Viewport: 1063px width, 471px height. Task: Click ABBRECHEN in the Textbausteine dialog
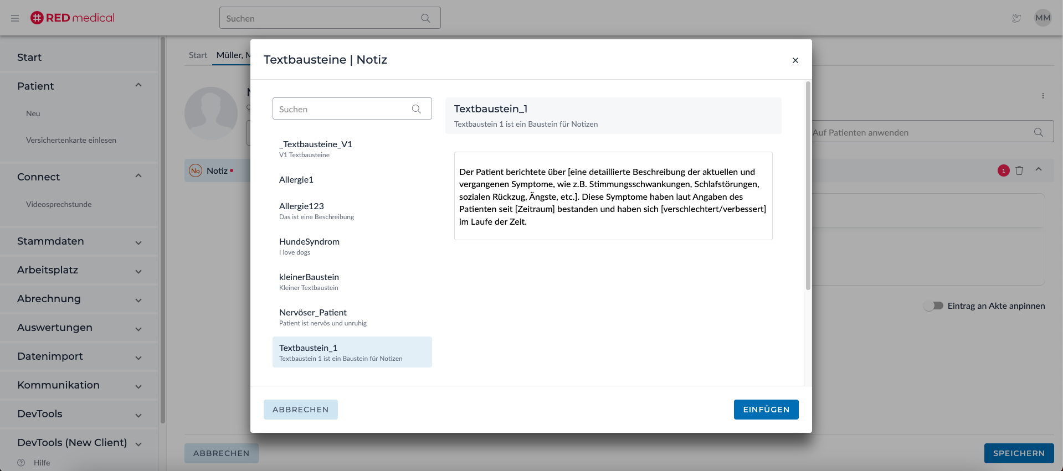pos(300,410)
